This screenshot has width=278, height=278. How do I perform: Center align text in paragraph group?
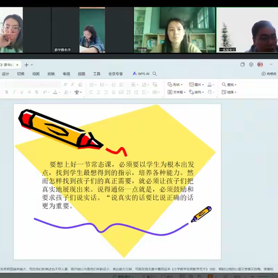tap(98, 92)
